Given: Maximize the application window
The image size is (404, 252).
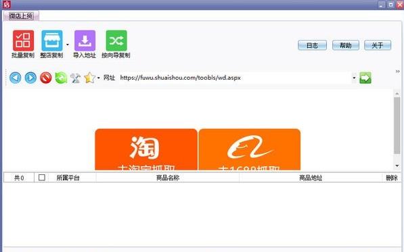Looking at the screenshot, I should tap(390, 4).
